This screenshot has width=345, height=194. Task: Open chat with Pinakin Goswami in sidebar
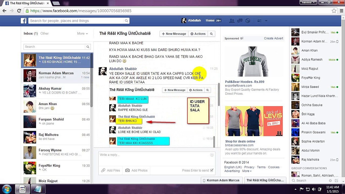point(315,132)
